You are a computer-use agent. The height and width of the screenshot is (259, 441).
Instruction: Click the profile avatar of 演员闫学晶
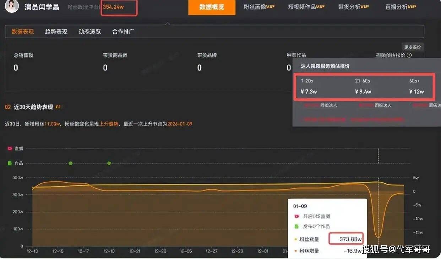12,6
